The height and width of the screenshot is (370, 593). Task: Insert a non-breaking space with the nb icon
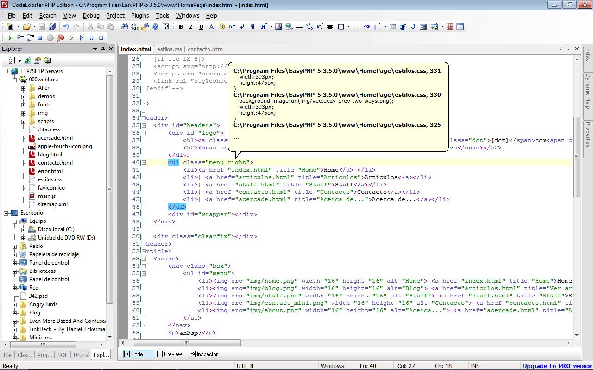232,26
